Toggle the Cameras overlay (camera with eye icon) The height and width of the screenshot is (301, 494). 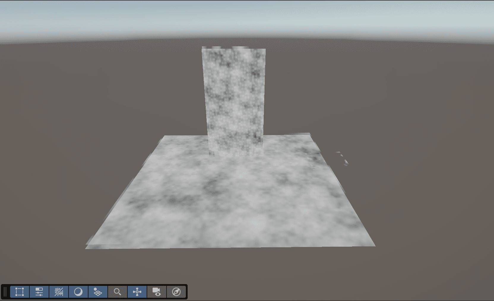pyautogui.click(x=157, y=292)
